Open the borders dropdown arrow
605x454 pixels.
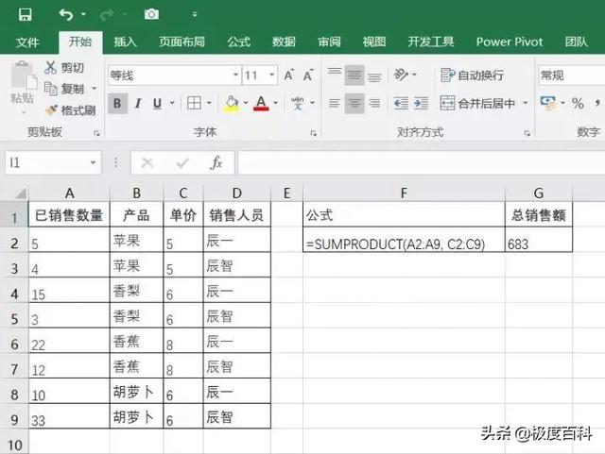coord(209,103)
